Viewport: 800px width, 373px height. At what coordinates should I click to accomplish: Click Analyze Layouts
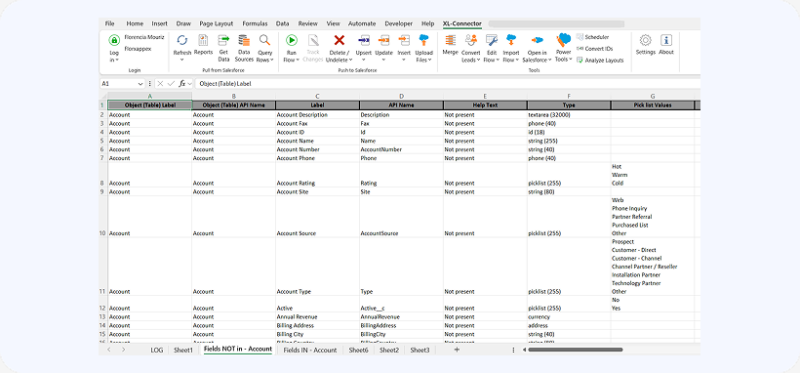[x=600, y=61]
